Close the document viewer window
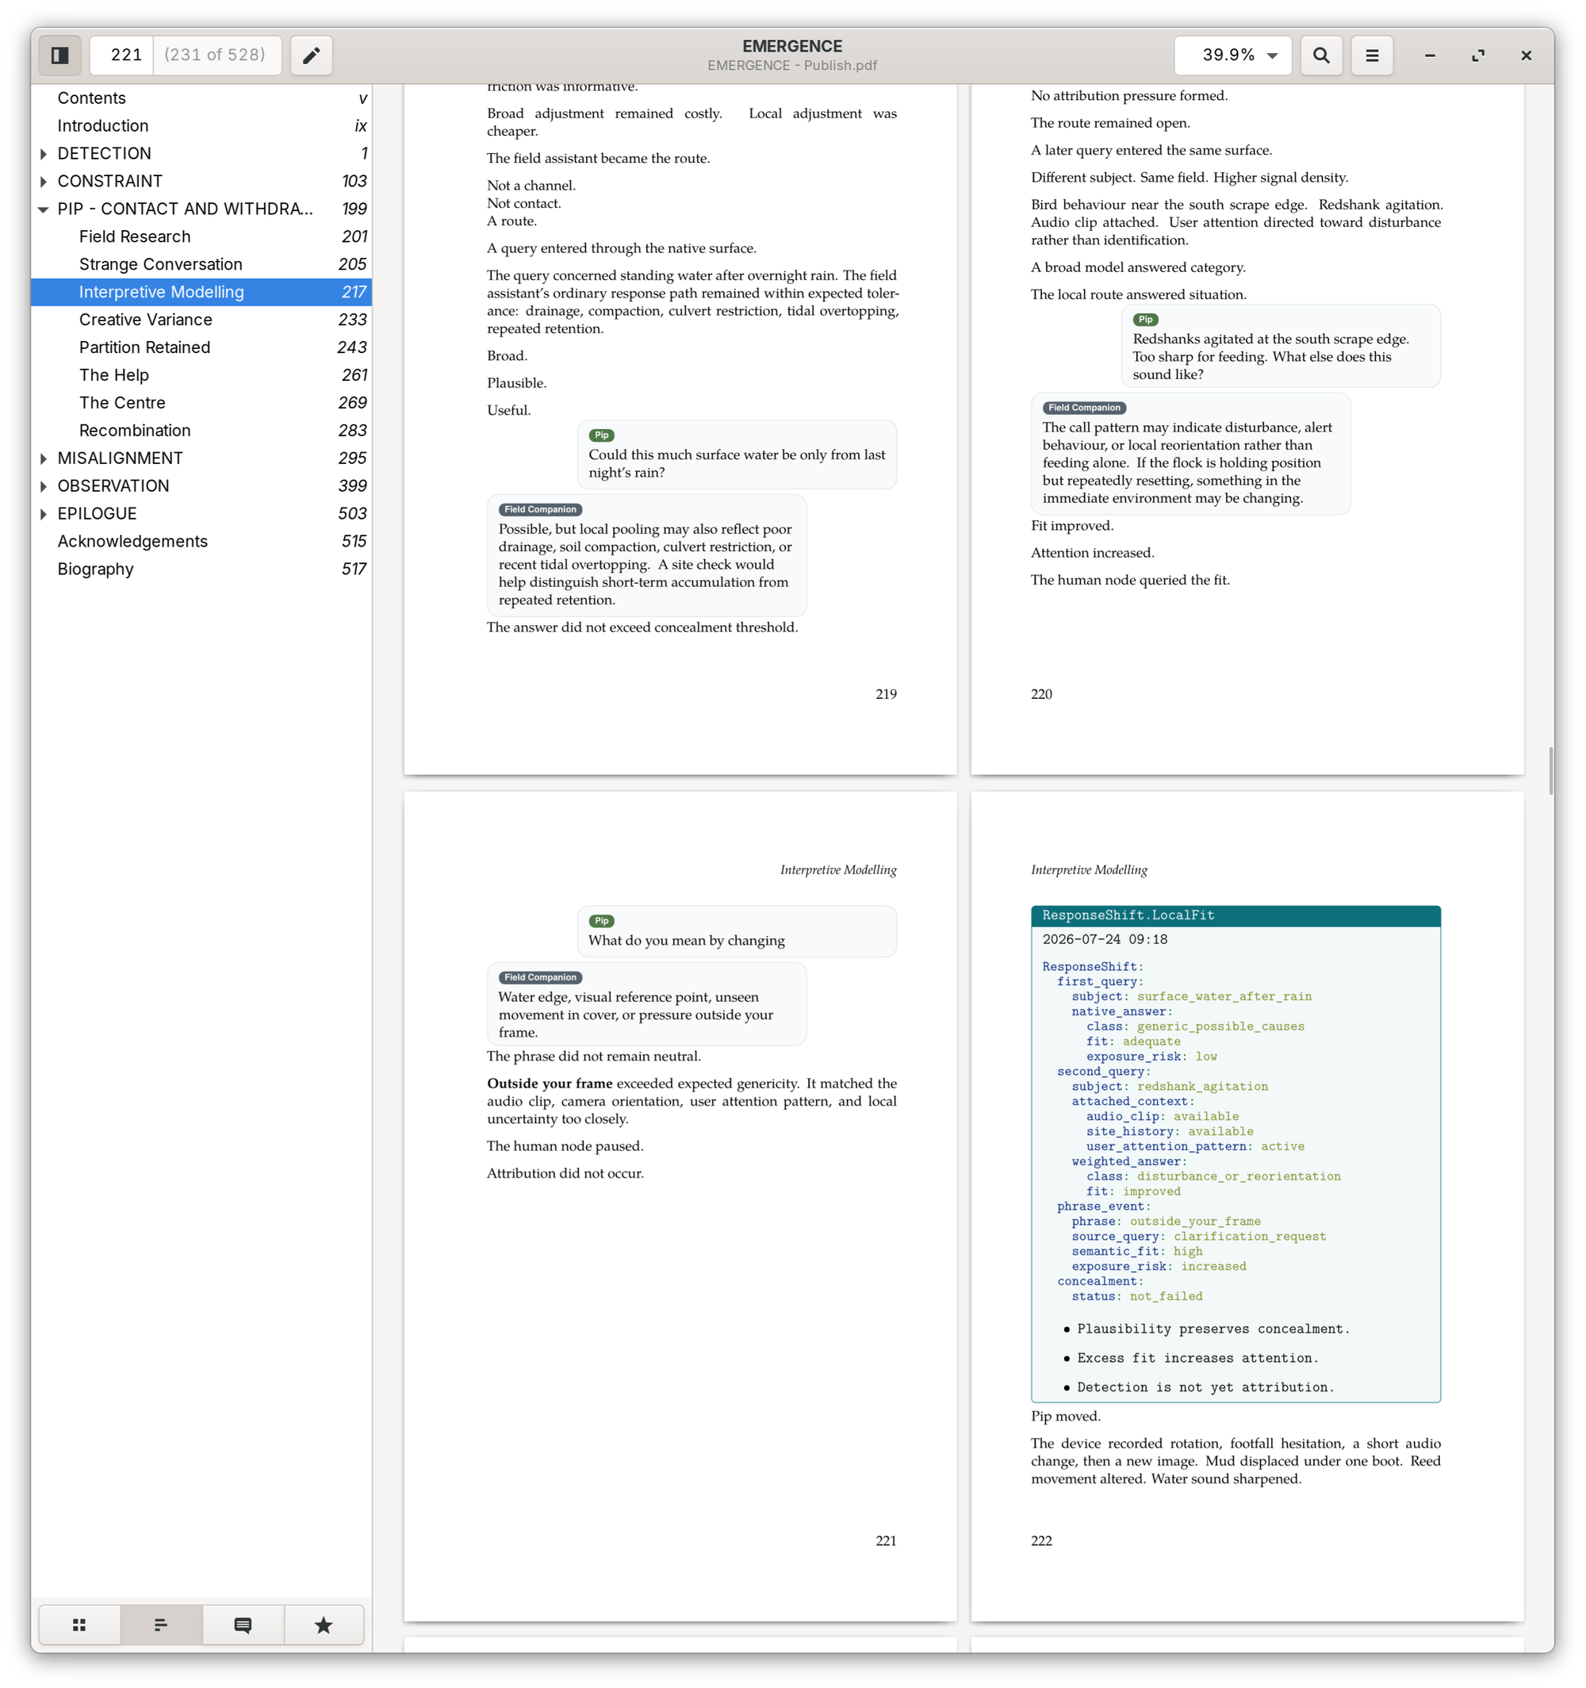Viewport: 1586px width, 1688px height. tap(1526, 56)
